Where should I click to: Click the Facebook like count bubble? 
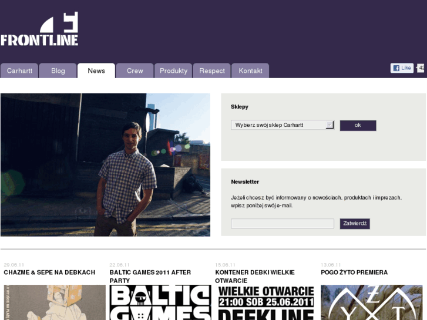421,68
